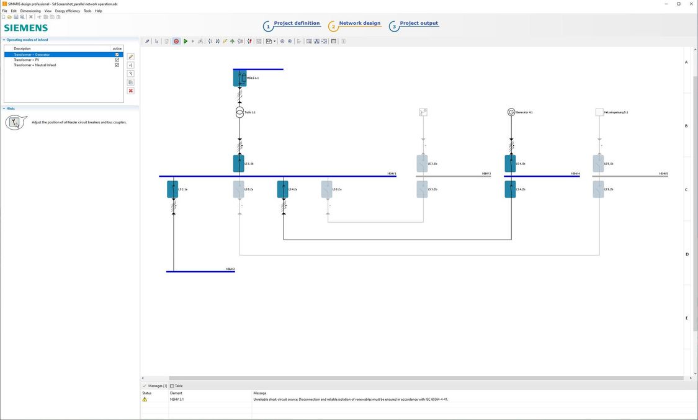Screen dimensions: 698x420
Task: Select the pencil edit icon beside infeed list
Action: [130, 56]
